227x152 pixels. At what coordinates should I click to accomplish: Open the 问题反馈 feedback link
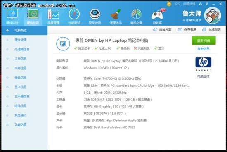[x=189, y=4]
